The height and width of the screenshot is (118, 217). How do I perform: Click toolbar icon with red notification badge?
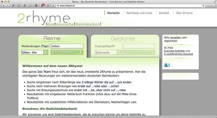pyautogui.click(x=42, y=5)
